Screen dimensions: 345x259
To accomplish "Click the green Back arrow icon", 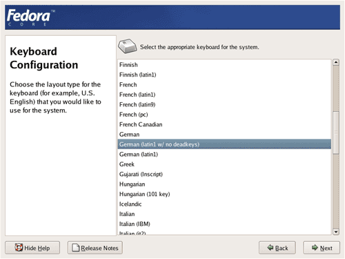I will click(270, 248).
